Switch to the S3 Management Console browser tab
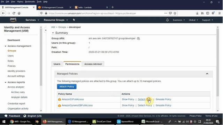 (53, 7)
